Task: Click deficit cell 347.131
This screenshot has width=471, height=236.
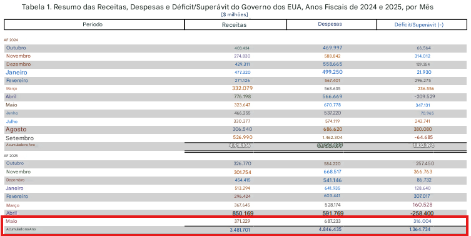Action: [x=423, y=105]
